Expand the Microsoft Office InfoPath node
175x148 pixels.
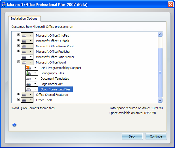[x=18, y=35]
